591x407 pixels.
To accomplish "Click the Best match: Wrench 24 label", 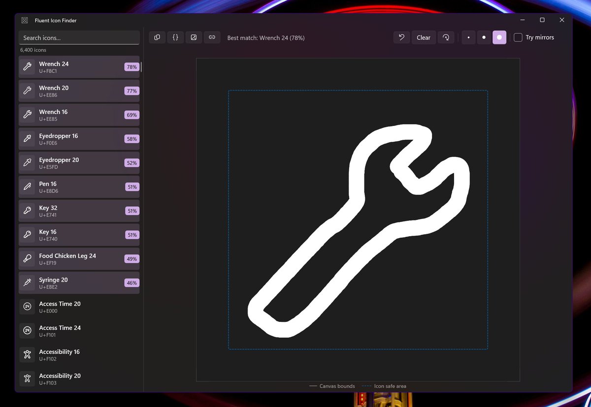I will coord(266,38).
